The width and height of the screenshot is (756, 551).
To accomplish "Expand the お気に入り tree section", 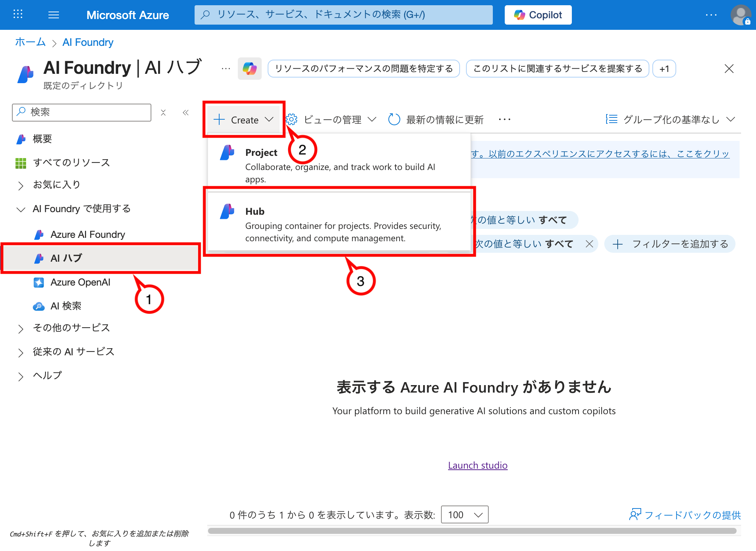I will [21, 185].
